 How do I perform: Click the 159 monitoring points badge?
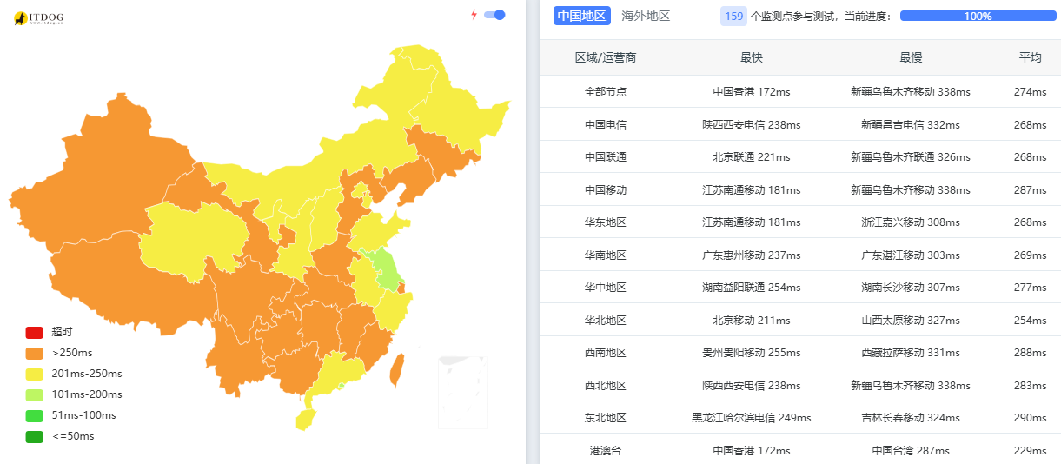tap(733, 16)
